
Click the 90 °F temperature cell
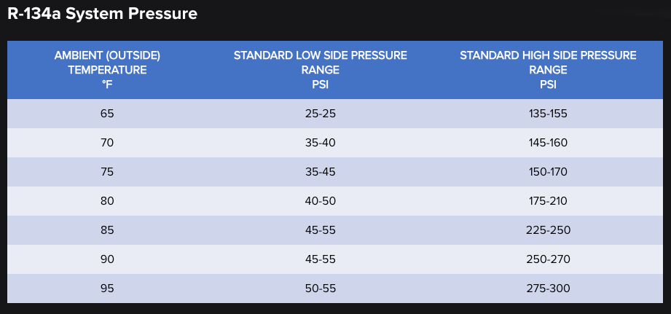tap(107, 259)
